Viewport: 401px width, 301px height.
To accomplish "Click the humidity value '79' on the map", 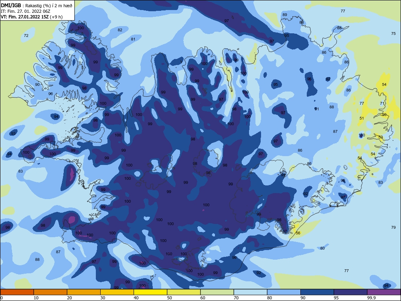I will 393,227.
